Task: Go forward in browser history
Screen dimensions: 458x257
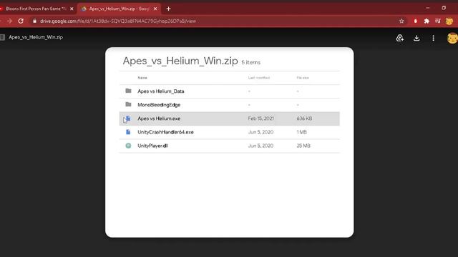Action: 9,21
